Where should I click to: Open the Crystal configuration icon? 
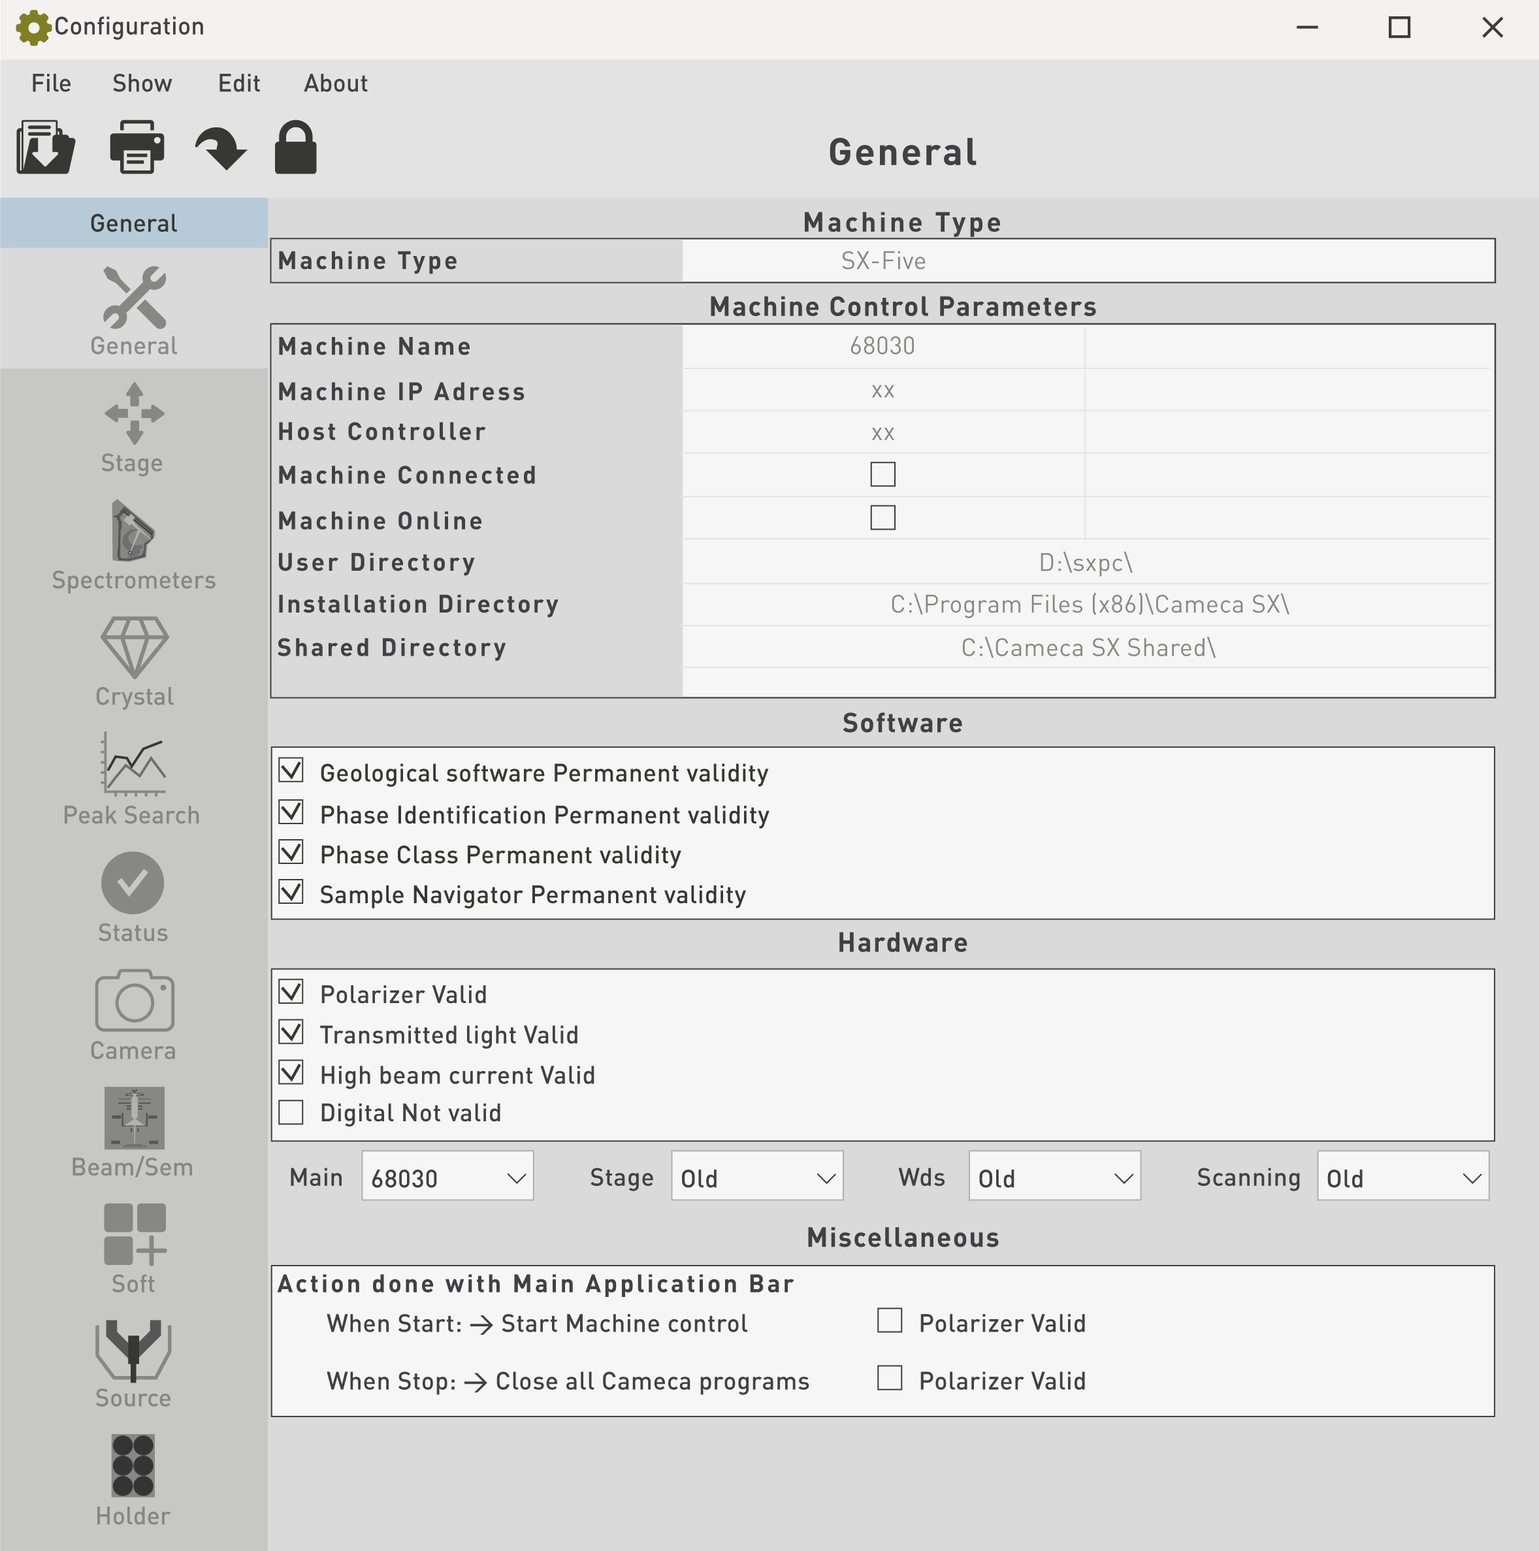(133, 648)
